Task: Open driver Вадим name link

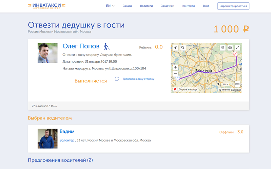Action: click(x=67, y=131)
